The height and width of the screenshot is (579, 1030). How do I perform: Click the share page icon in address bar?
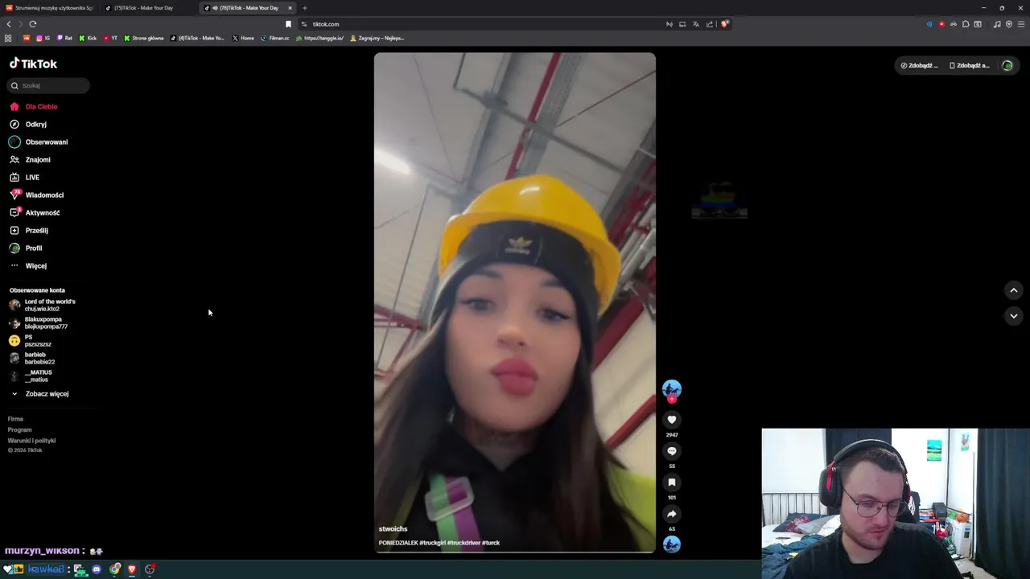pos(710,24)
